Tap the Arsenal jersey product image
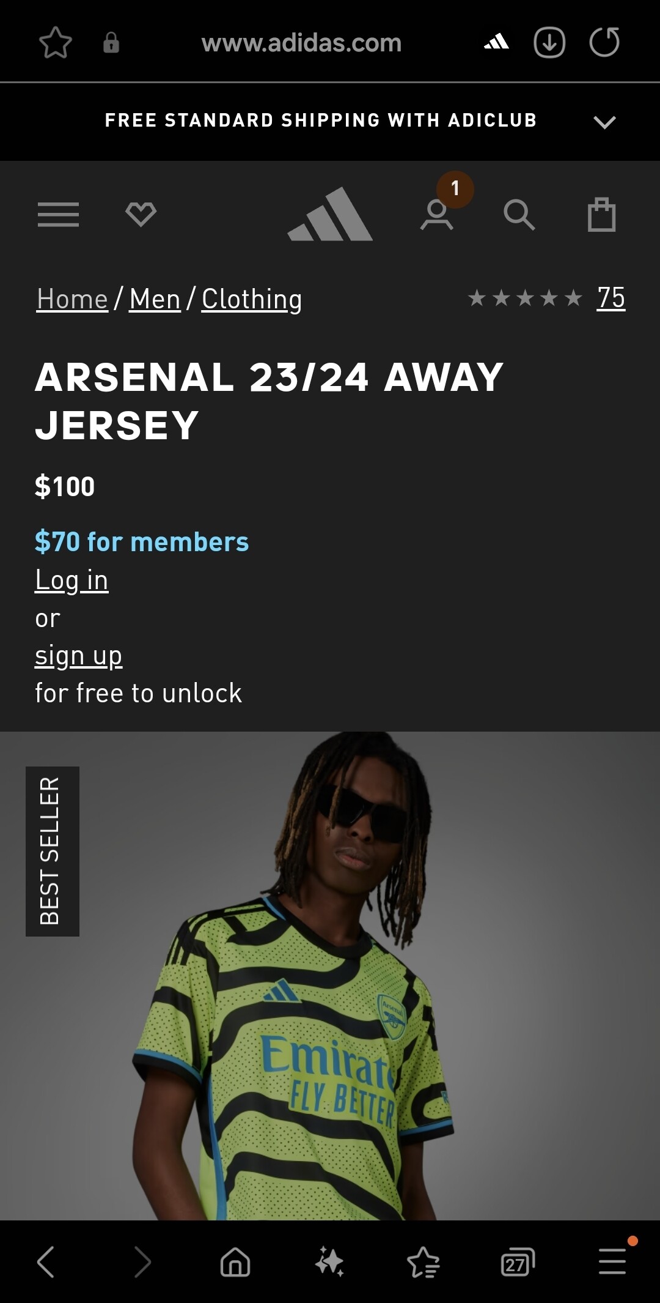 tap(330, 976)
